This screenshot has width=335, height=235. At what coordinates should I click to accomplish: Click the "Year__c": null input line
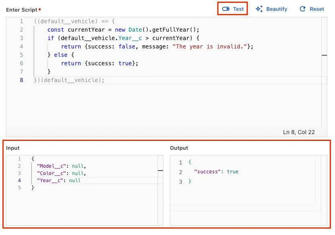tap(59, 181)
